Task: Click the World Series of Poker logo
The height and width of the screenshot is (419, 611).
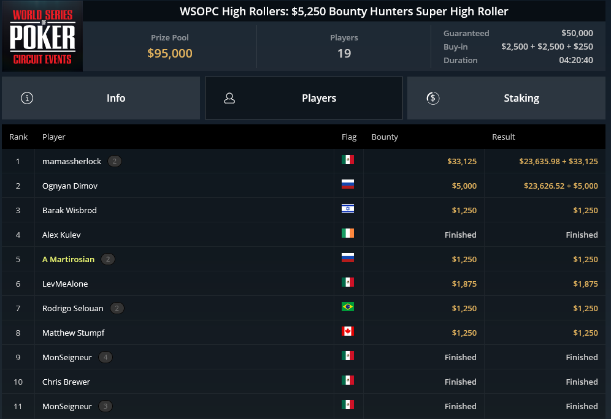Action: click(42, 36)
